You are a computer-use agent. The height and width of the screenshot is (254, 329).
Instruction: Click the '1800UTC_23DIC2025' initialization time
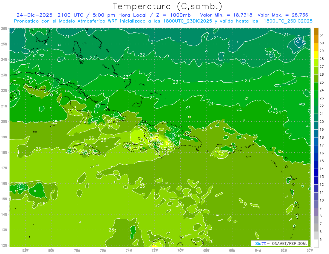(x=188, y=21)
